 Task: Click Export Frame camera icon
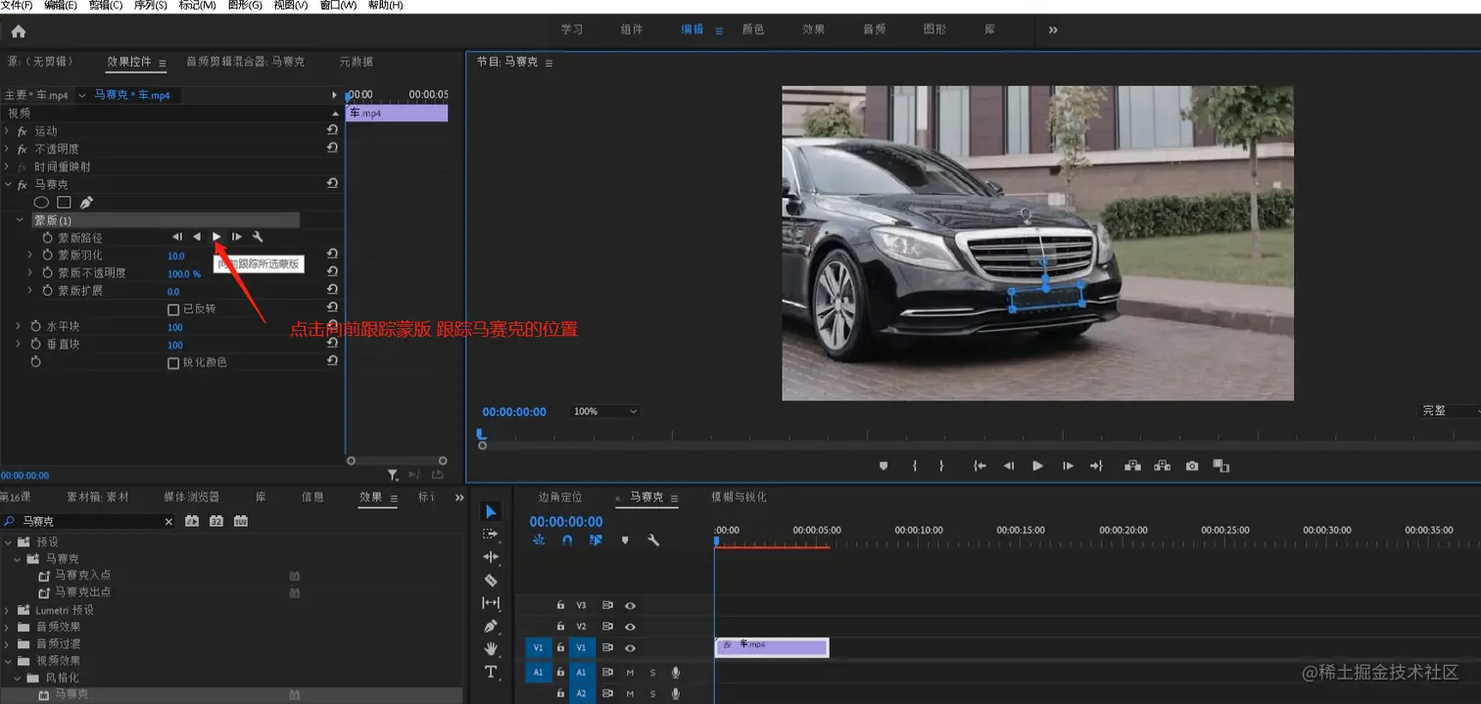click(x=1191, y=466)
